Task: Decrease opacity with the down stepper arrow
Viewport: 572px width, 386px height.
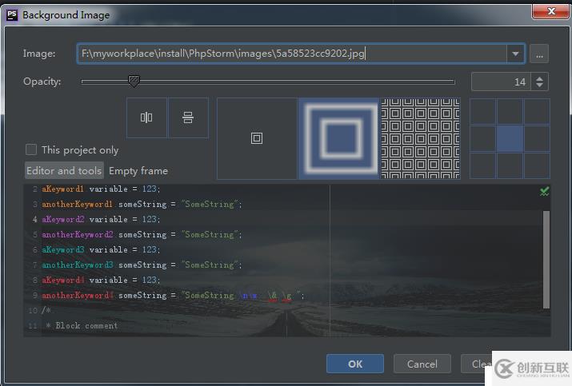Action: pyautogui.click(x=539, y=86)
